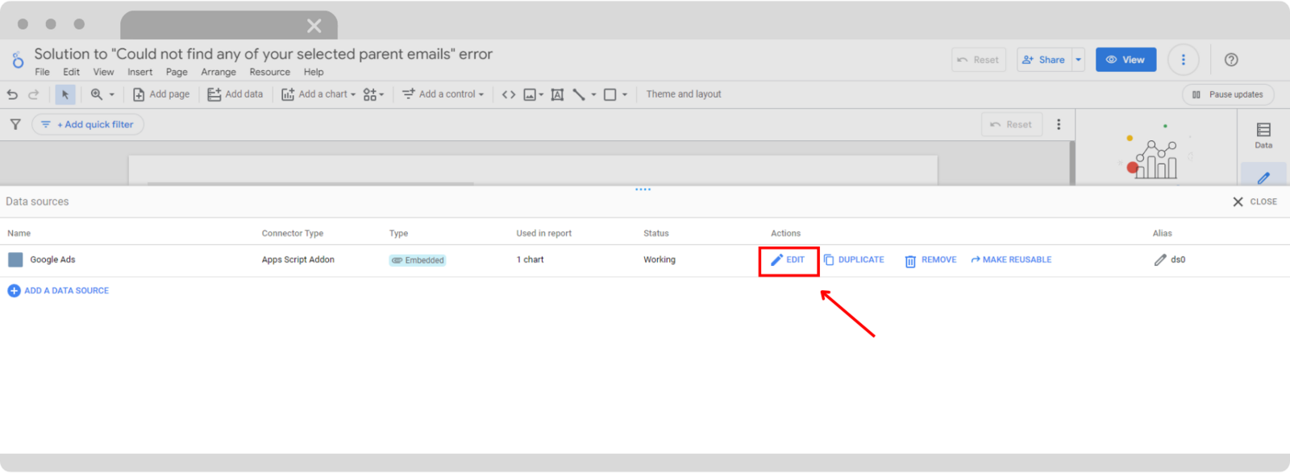Open the Help menu

pyautogui.click(x=314, y=72)
